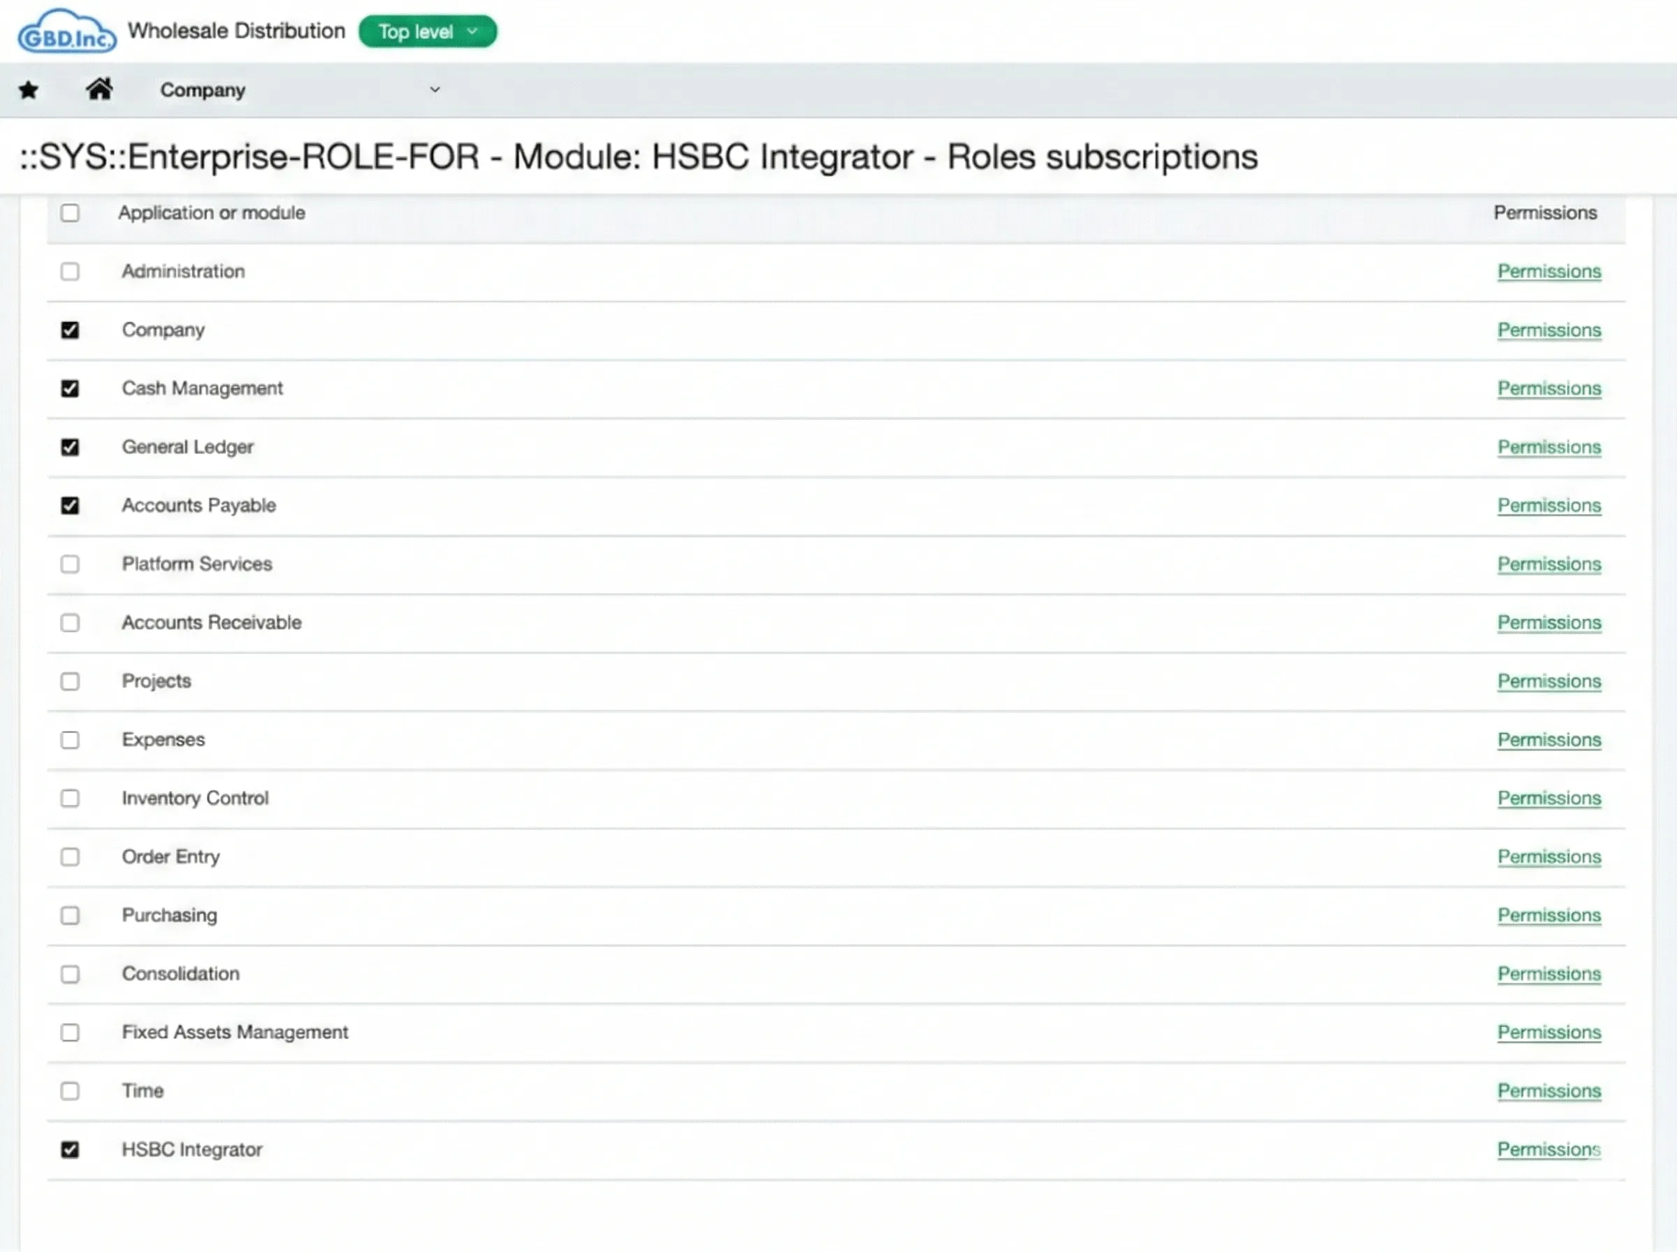The width and height of the screenshot is (1677, 1252).
Task: Open Permissions link for Fixed Assets Management
Action: click(1549, 1032)
